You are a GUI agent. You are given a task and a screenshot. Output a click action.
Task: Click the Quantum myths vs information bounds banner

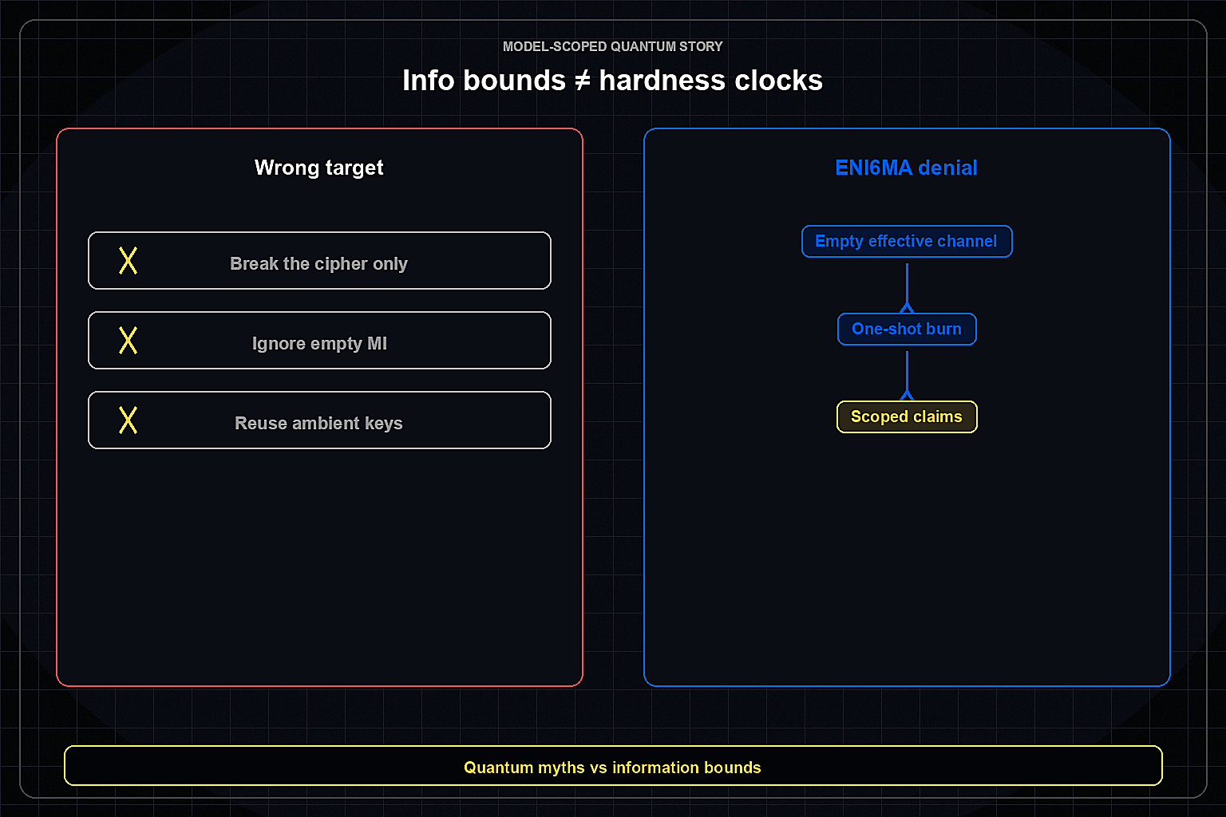pos(613,766)
